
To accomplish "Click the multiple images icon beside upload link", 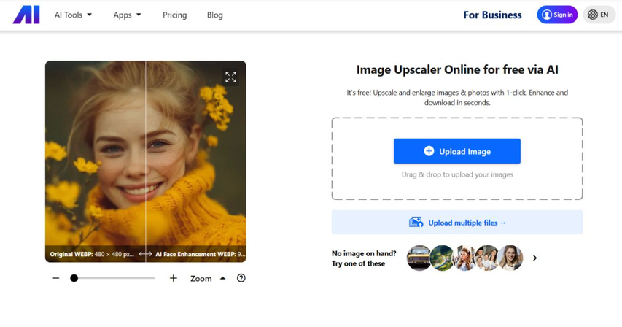I will (416, 222).
